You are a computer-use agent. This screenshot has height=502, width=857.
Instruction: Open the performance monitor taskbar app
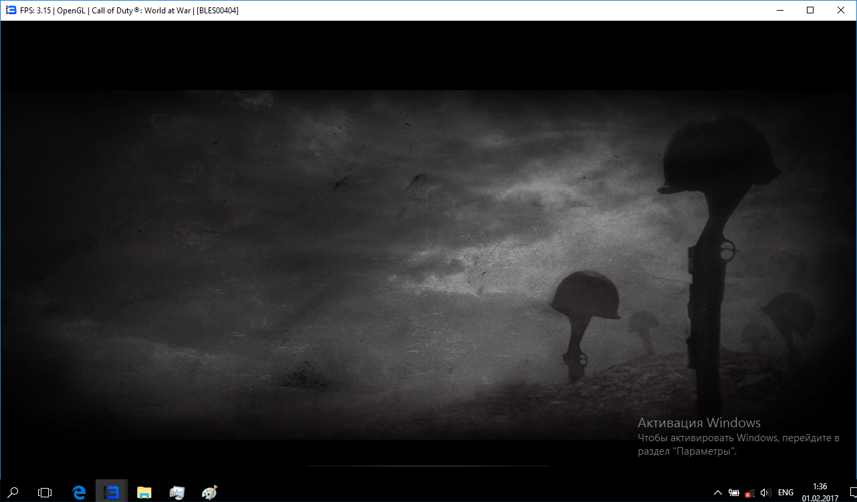tap(177, 492)
